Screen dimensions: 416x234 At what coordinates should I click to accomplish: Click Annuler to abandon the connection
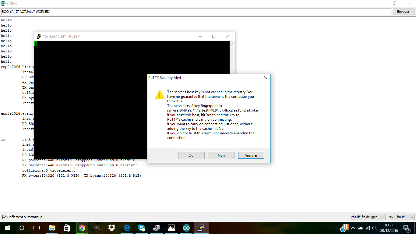tap(251, 155)
